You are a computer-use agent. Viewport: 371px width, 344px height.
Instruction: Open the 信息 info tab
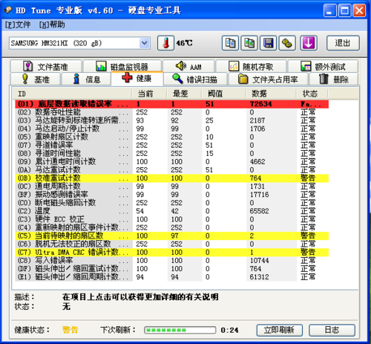click(86, 79)
